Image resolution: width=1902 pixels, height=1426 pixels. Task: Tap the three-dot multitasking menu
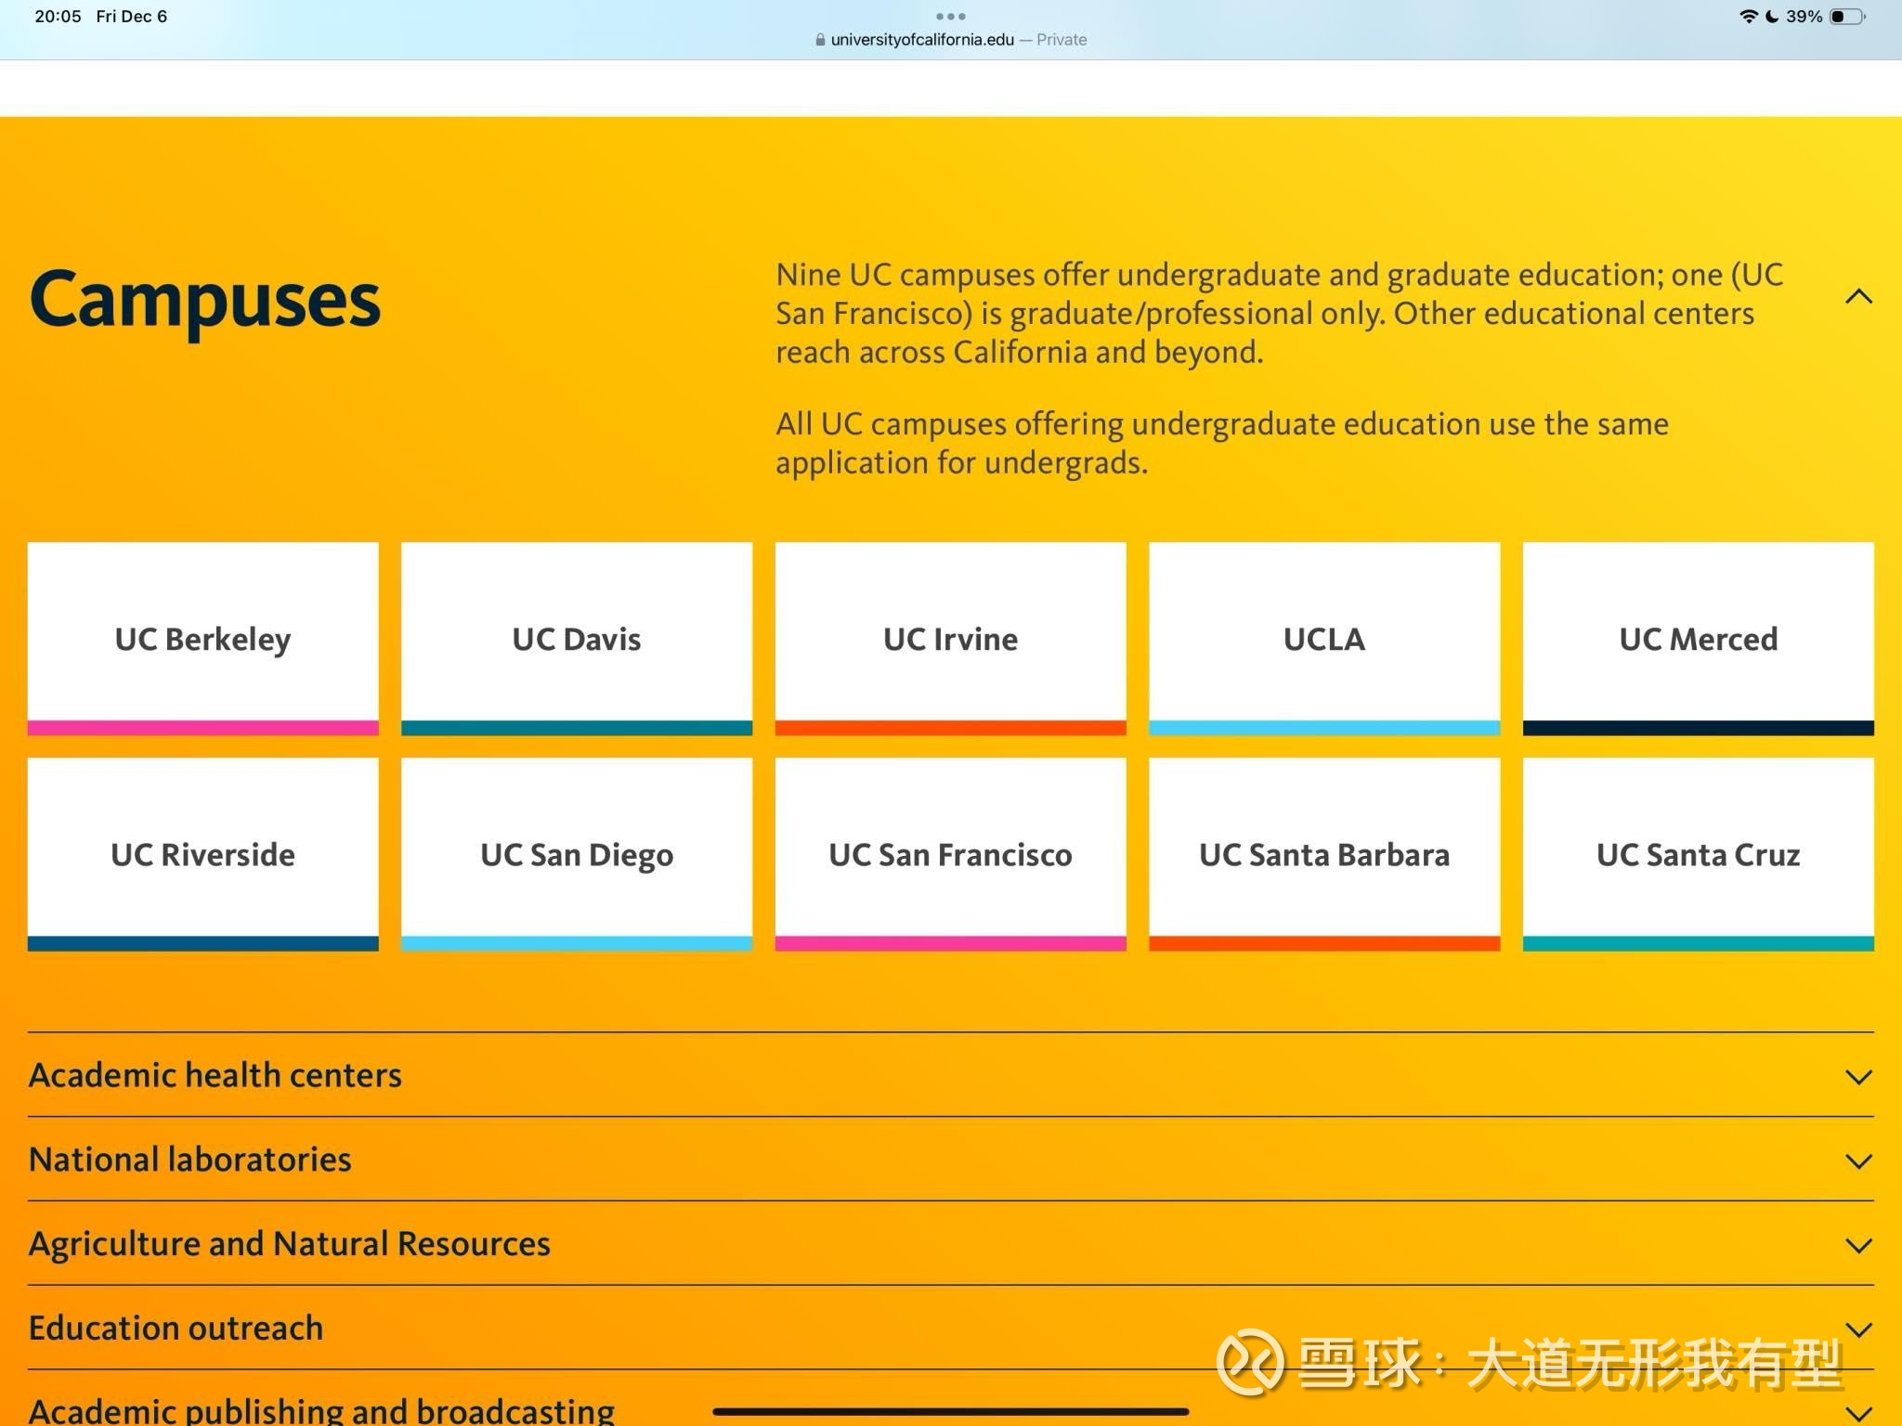coord(950,16)
